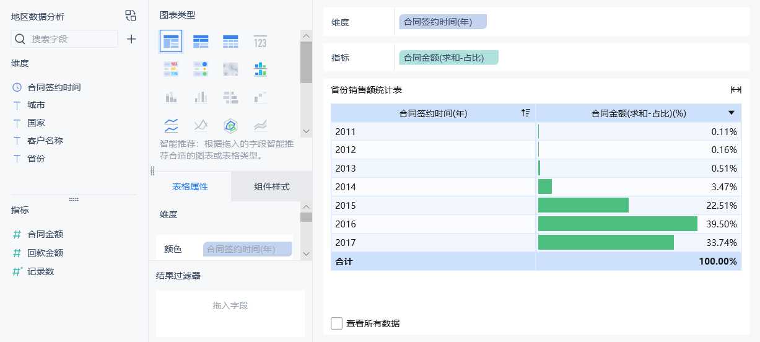
Task: Choose the radar chart type icon
Action: click(x=230, y=126)
